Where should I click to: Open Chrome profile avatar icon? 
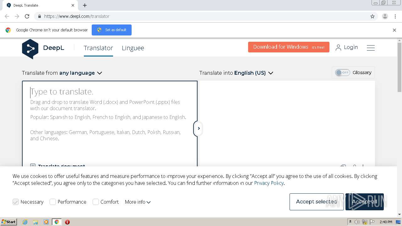click(x=385, y=16)
